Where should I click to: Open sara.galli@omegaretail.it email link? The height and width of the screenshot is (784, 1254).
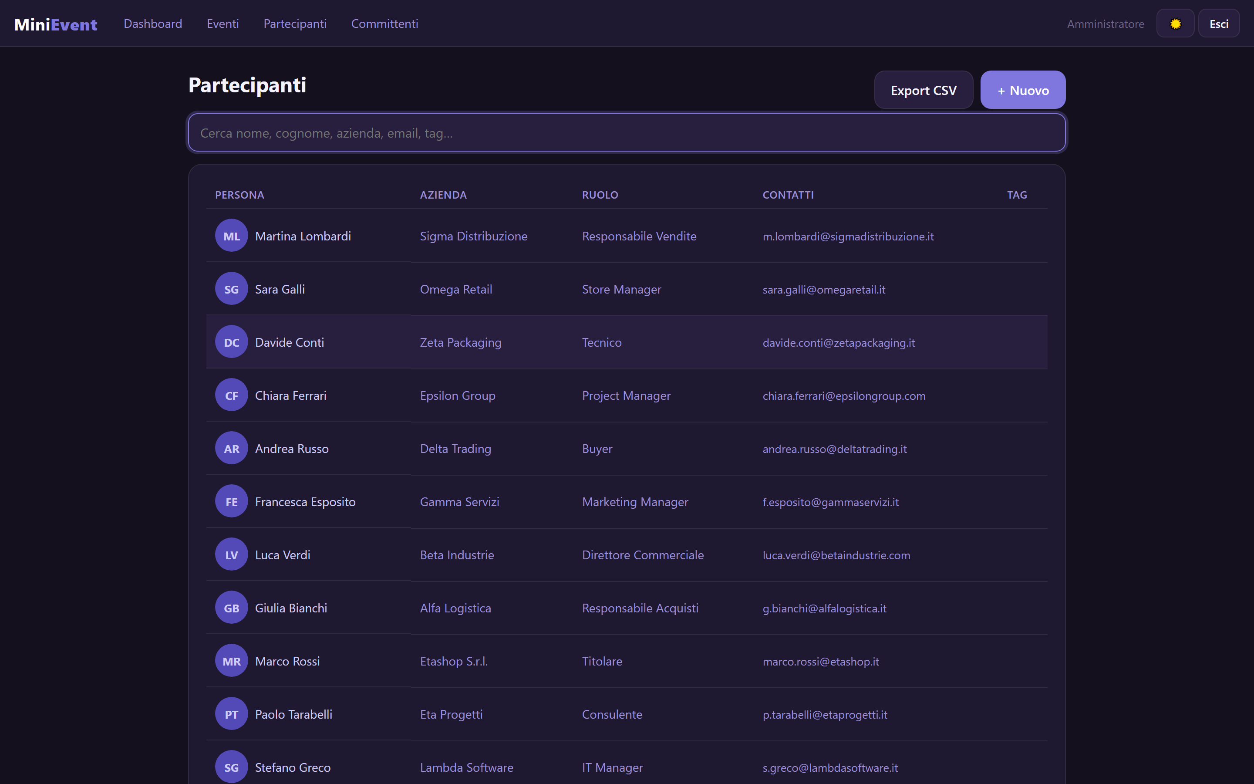(824, 289)
